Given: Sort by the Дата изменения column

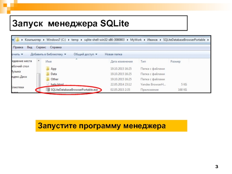Looking at the screenshot, I should pos(121,61).
